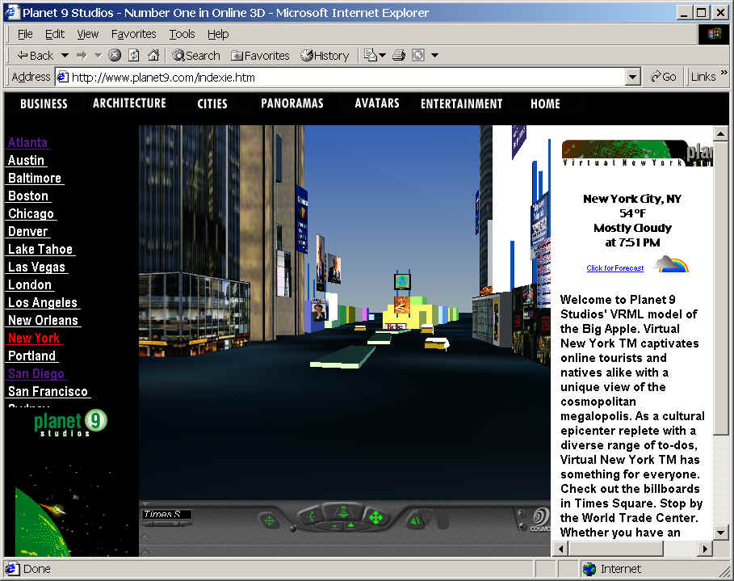Open the CITIES navigation tab
This screenshot has width=734, height=581.
pos(212,103)
